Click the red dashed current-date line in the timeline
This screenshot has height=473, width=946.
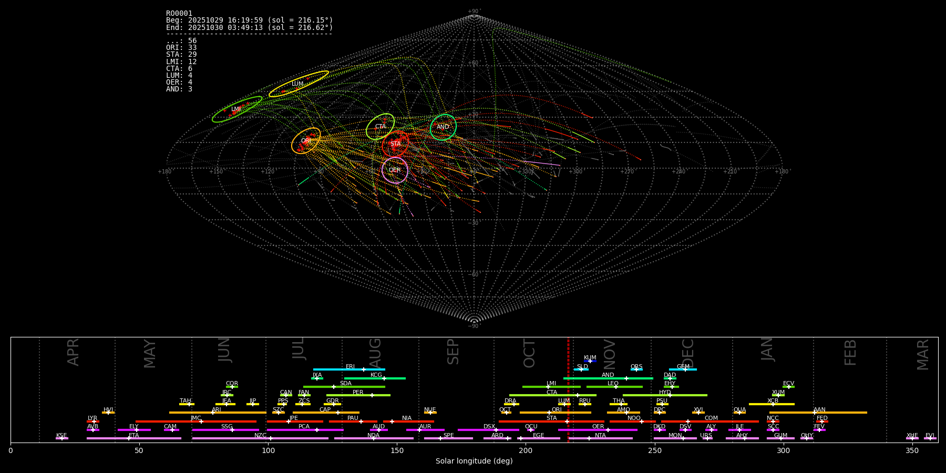[568, 389]
